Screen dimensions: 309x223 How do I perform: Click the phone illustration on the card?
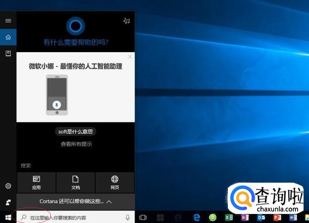(57, 95)
